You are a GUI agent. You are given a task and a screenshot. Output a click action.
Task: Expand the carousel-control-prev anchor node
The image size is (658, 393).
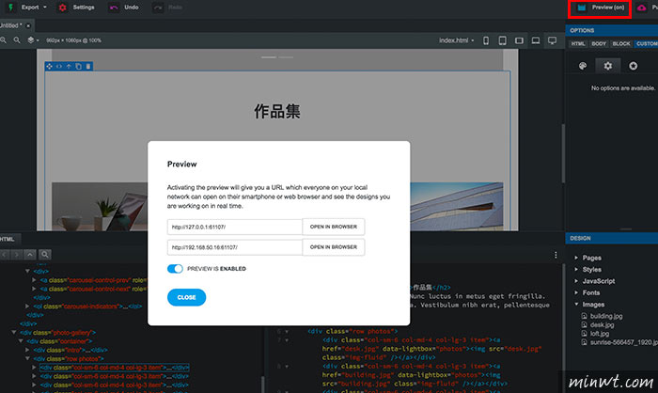[x=35, y=280]
